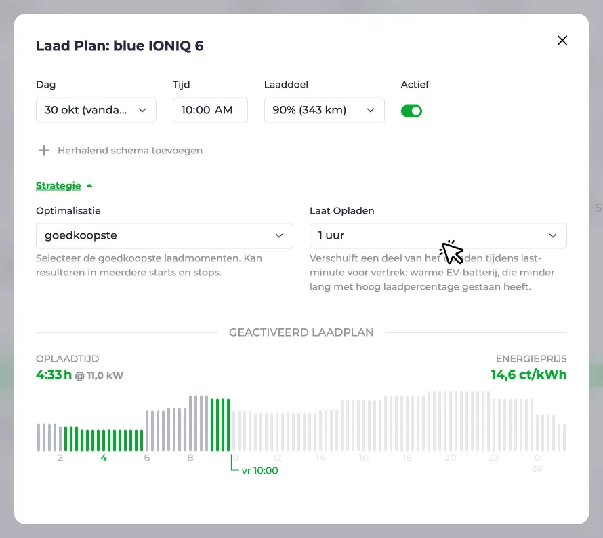Click the hour label 6 on chart axis
The image size is (603, 538).
147,458
